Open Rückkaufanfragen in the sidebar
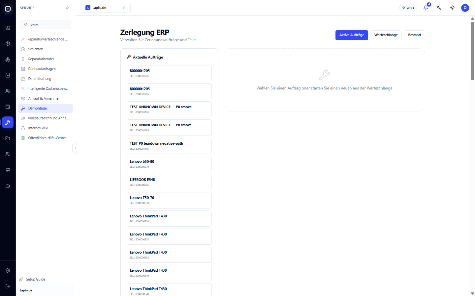 46,69
